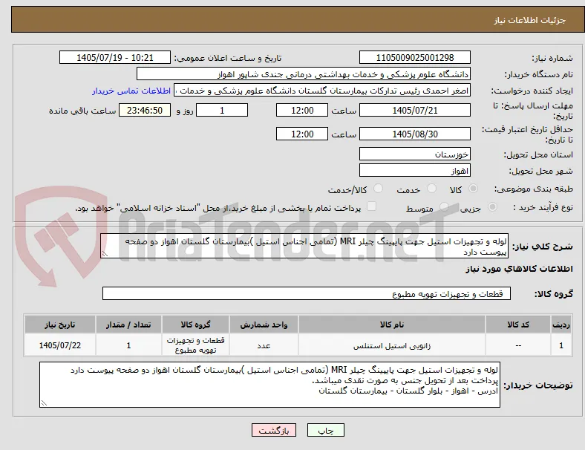Click the تعداد / مقدار column header
Image resolution: width=585 pixels, height=450 pixels.
pos(128,325)
